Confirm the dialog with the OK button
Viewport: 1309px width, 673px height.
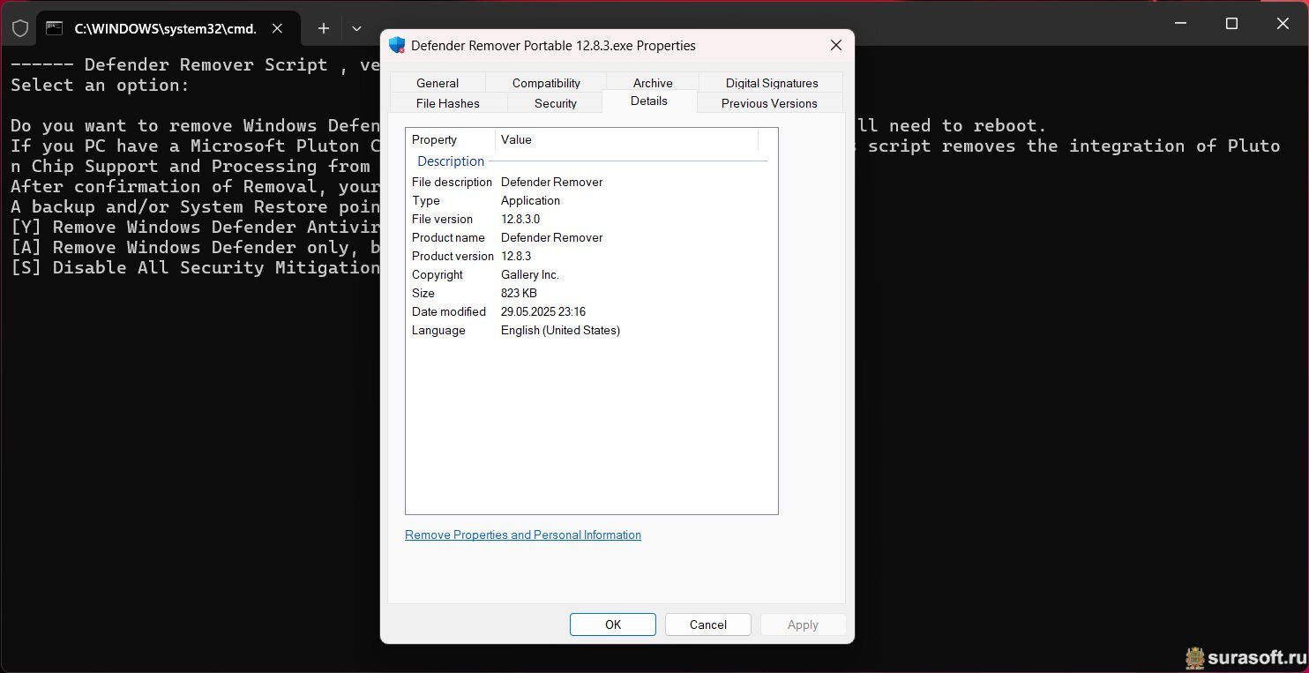(613, 624)
